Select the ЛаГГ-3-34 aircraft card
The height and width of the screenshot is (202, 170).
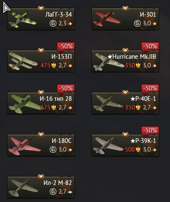[x=41, y=19]
